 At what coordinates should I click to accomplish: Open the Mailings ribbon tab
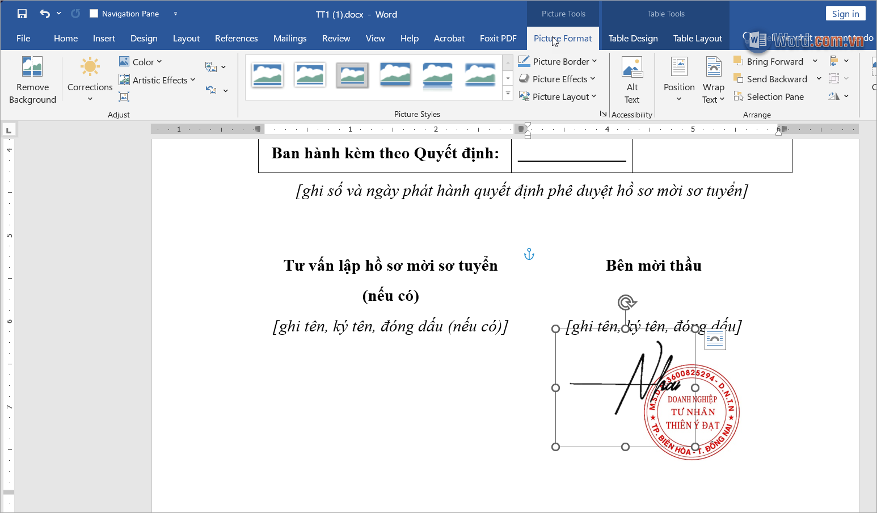coord(290,38)
